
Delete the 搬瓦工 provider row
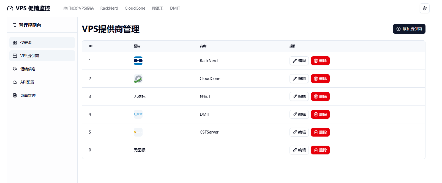tap(320, 96)
